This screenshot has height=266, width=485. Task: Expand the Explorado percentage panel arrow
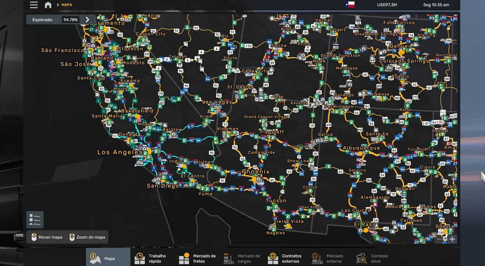(x=88, y=20)
